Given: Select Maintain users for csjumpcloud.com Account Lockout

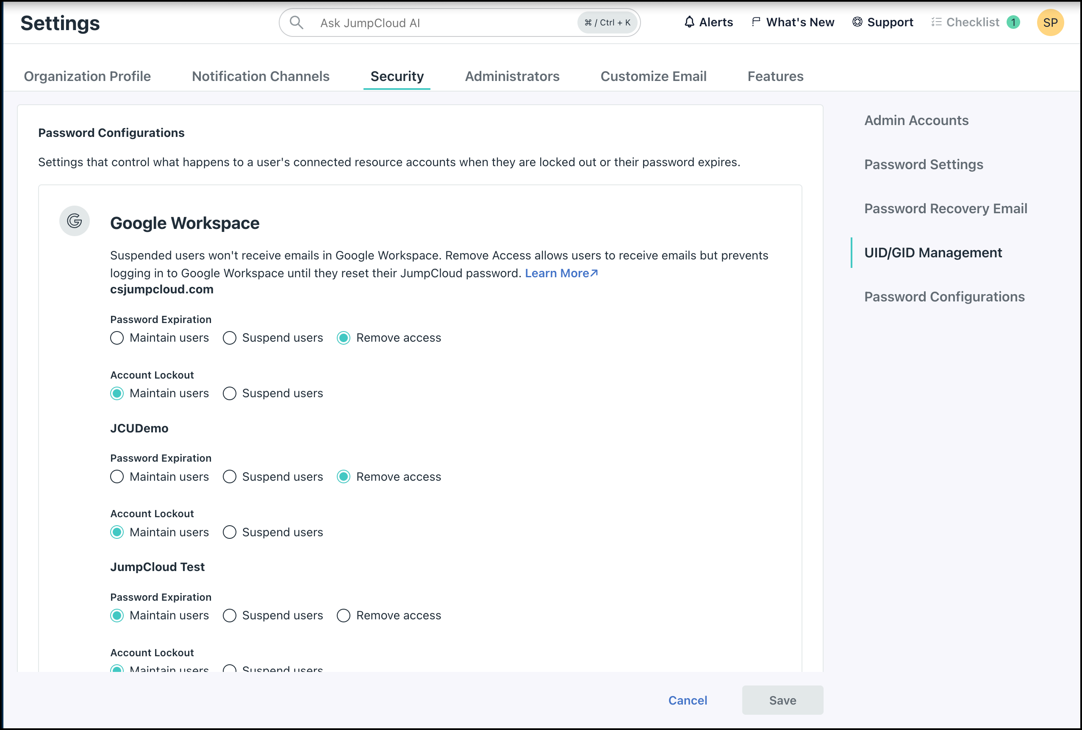Looking at the screenshot, I should [x=117, y=393].
